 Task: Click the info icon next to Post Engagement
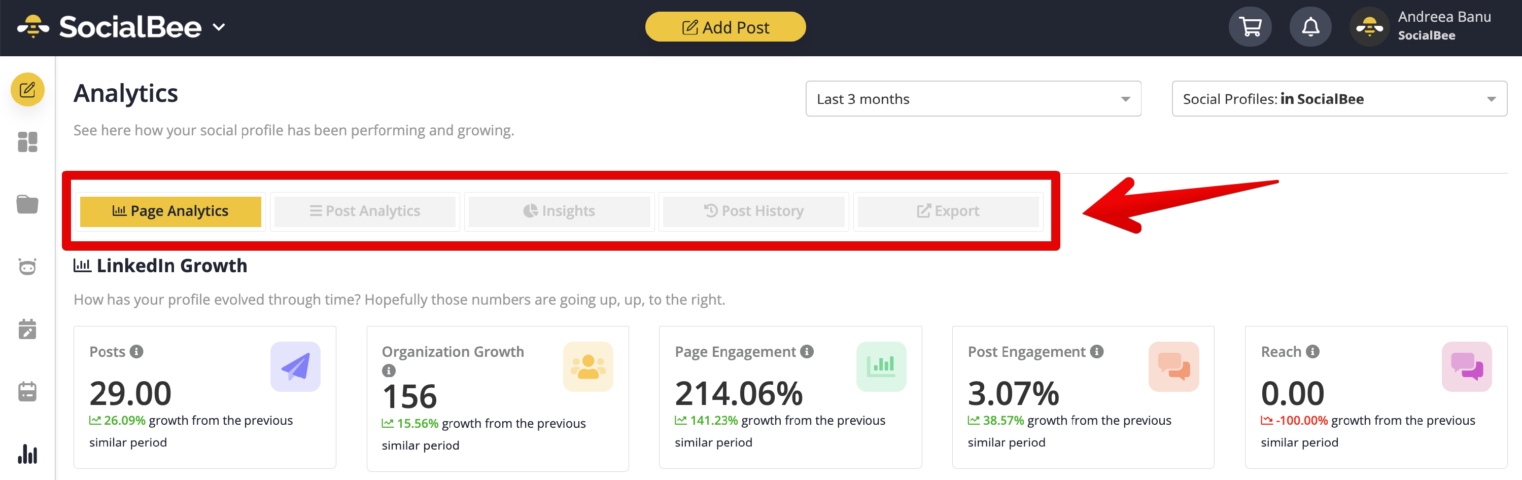click(1096, 352)
